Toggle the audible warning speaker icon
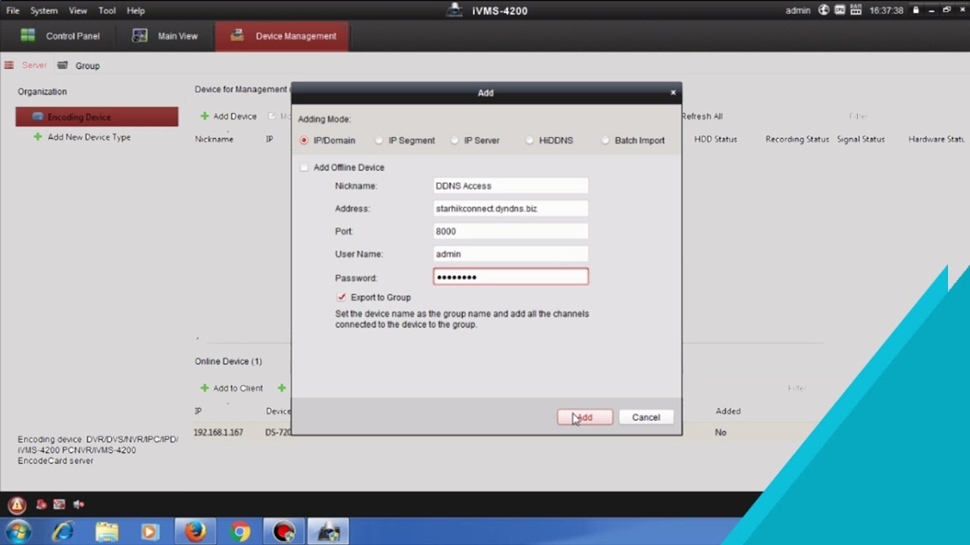Viewport: 970px width, 545px height. [x=79, y=505]
